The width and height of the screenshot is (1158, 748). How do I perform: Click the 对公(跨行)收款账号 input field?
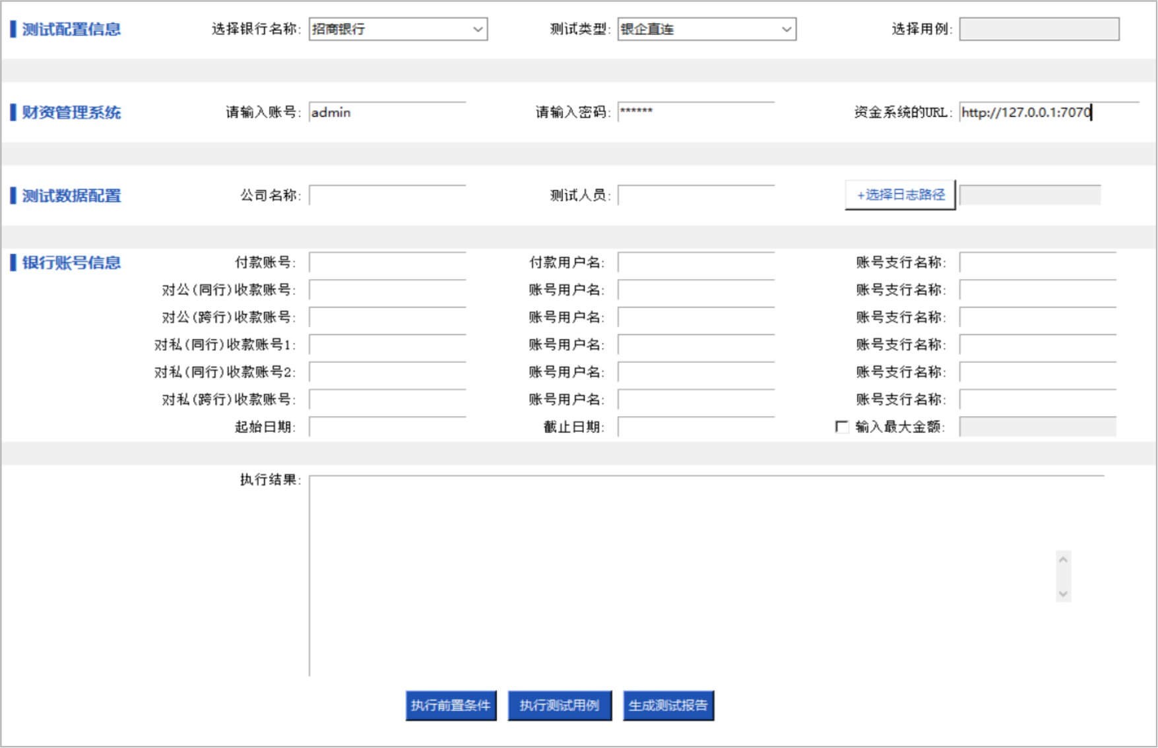click(x=387, y=318)
